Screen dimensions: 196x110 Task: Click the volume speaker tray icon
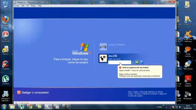(180, 107)
